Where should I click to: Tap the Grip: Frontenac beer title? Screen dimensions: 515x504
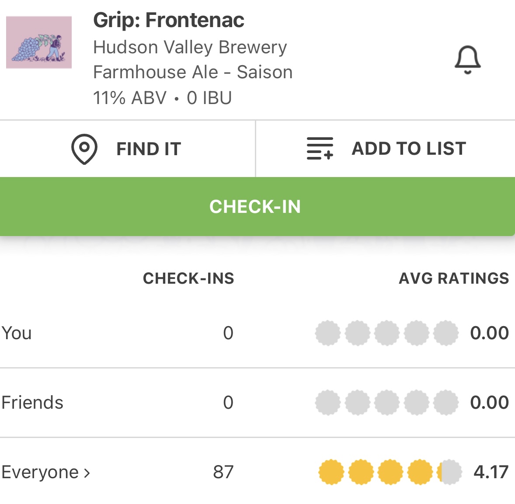(x=169, y=20)
